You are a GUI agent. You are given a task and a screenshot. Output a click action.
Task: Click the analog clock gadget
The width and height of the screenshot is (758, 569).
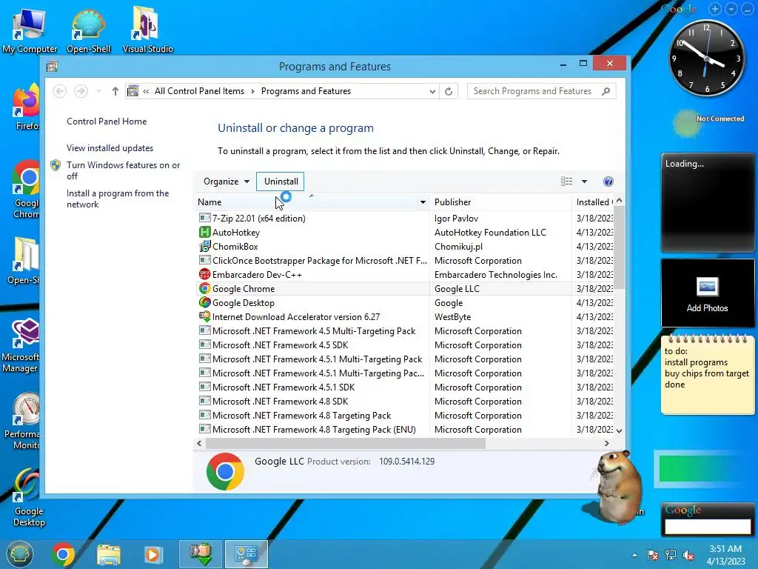pos(706,59)
